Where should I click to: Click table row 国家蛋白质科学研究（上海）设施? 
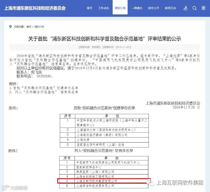(104, 145)
